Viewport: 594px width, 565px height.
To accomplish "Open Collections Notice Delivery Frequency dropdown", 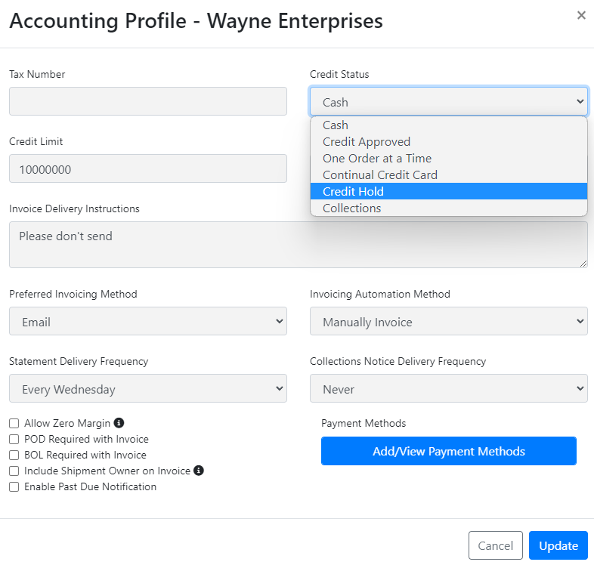I will (x=449, y=388).
